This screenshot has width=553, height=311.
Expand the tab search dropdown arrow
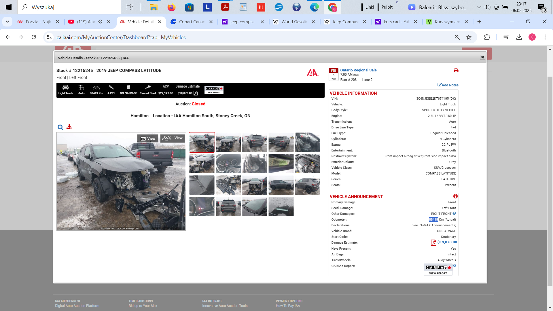coord(7,22)
